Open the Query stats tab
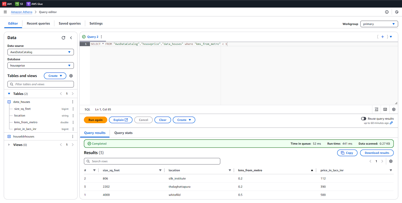402x203 pixels. point(123,133)
